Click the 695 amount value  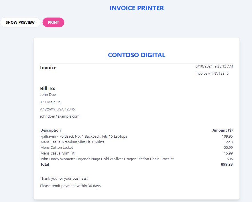230,159
